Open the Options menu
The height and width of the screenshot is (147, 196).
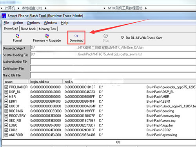33,23
